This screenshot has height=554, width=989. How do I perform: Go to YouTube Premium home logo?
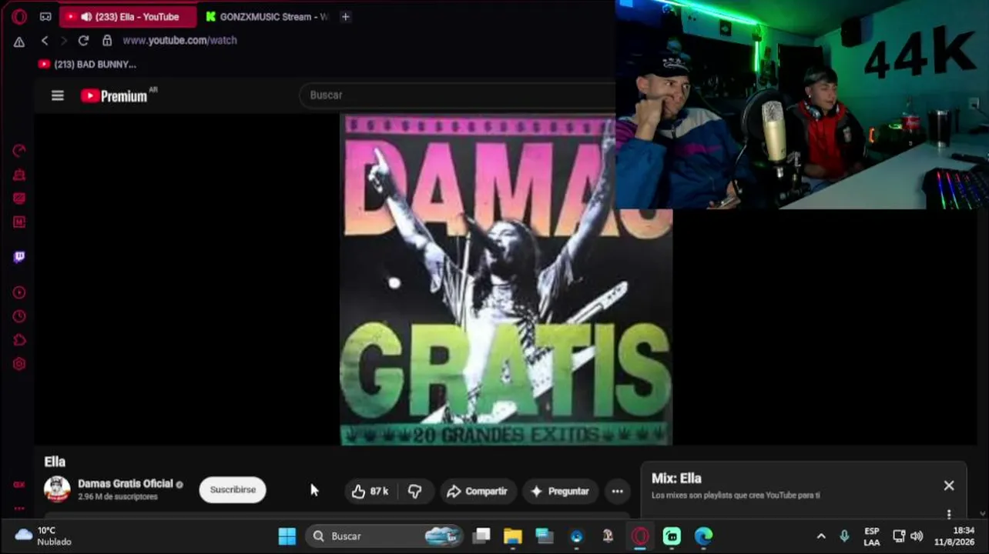coord(115,95)
